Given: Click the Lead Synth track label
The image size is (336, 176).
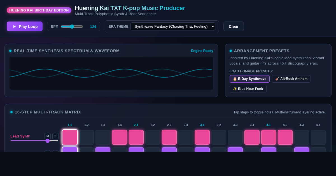Looking at the screenshot, I should pos(20,136).
